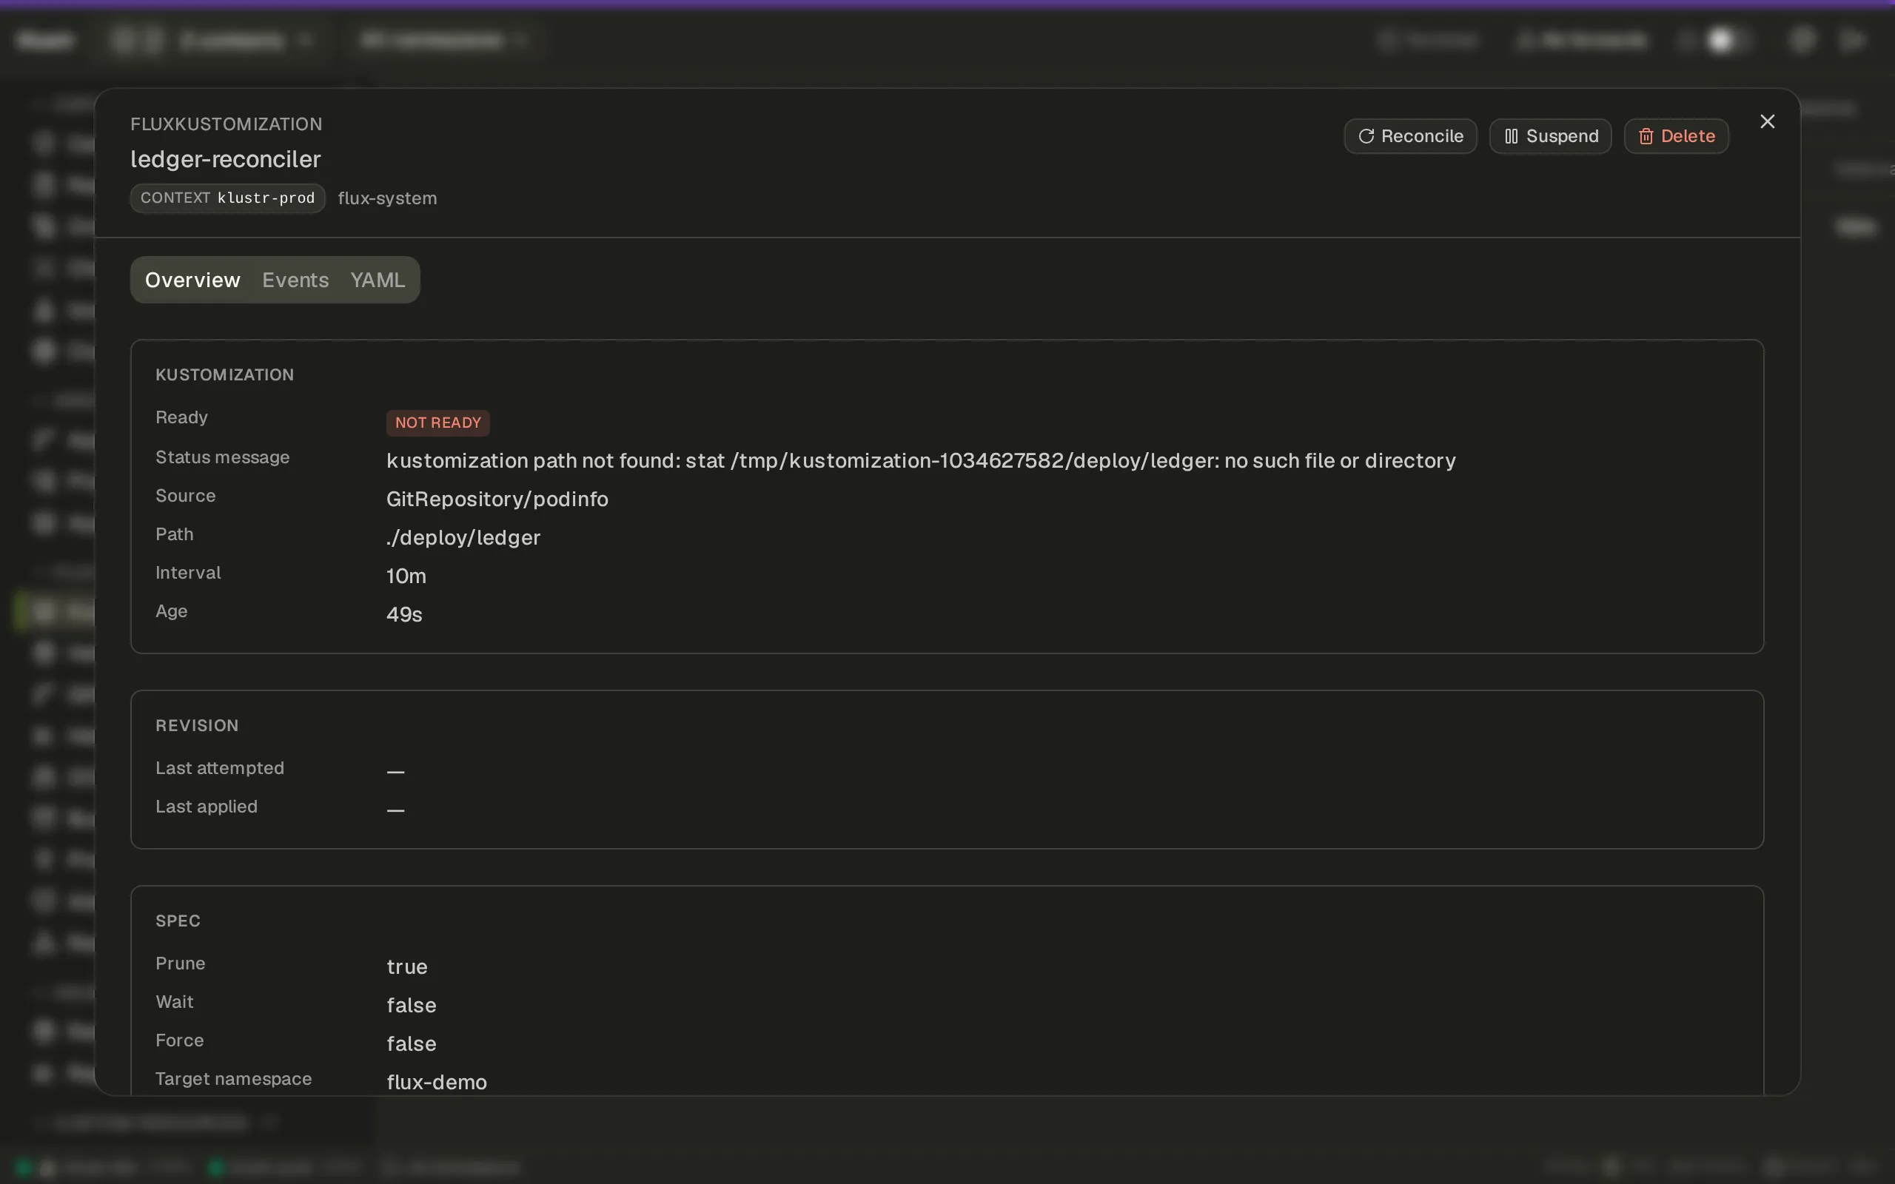Click the Status message label
The image size is (1895, 1184).
pyautogui.click(x=222, y=457)
